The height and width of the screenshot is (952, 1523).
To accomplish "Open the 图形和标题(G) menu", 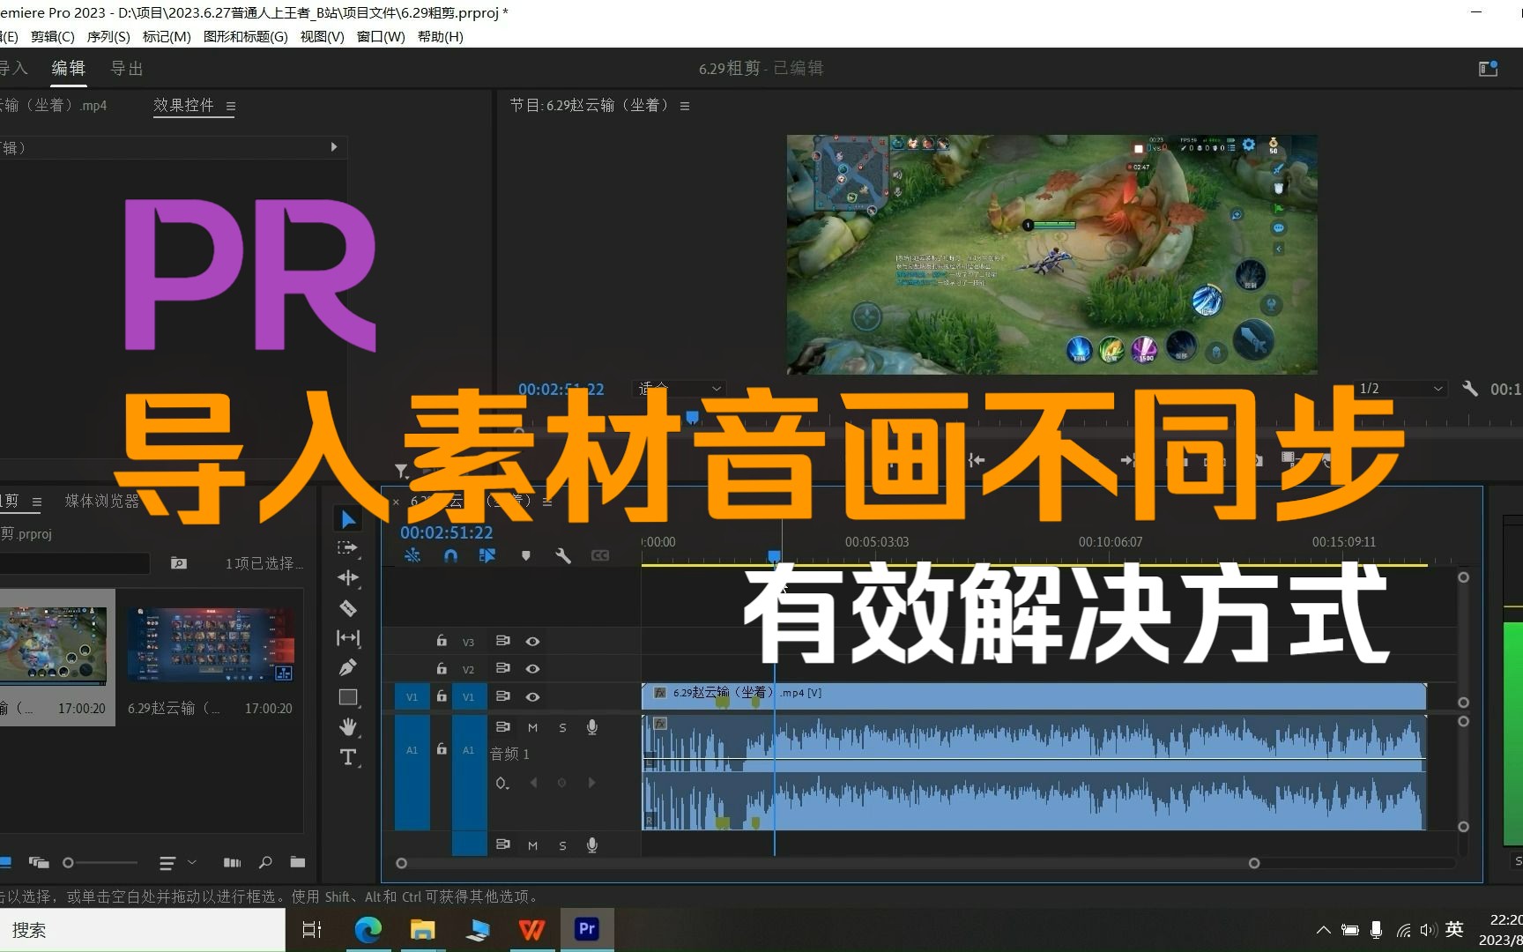I will [246, 36].
